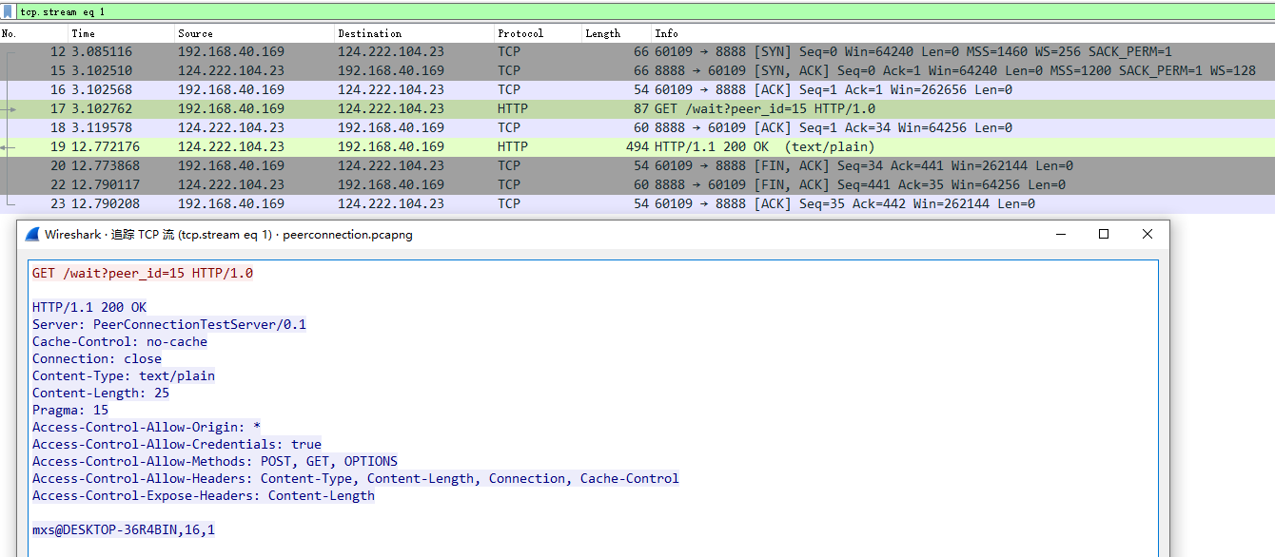1275x557 pixels.
Task: Click the Access-Control-Allow-Methods line
Action: pyautogui.click(x=215, y=461)
